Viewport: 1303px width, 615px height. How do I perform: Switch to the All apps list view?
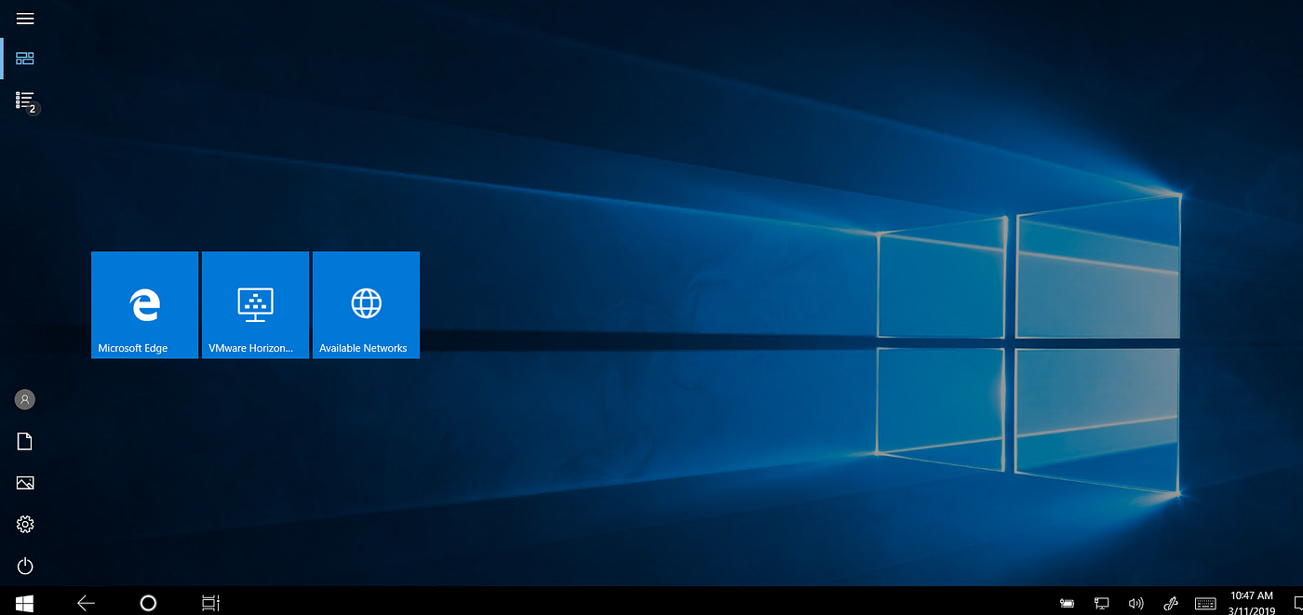coord(24,100)
